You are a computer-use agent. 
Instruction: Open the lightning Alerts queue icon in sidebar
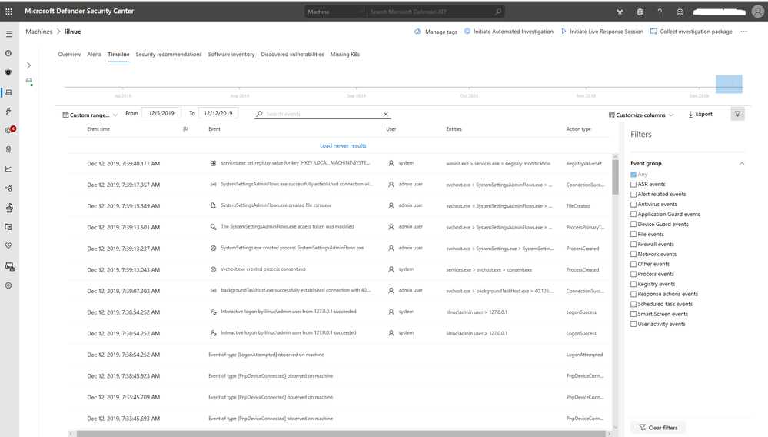(x=8, y=112)
